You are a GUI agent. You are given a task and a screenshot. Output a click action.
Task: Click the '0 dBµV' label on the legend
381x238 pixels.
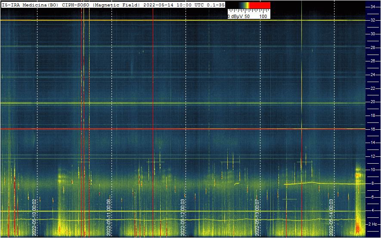[235, 16]
